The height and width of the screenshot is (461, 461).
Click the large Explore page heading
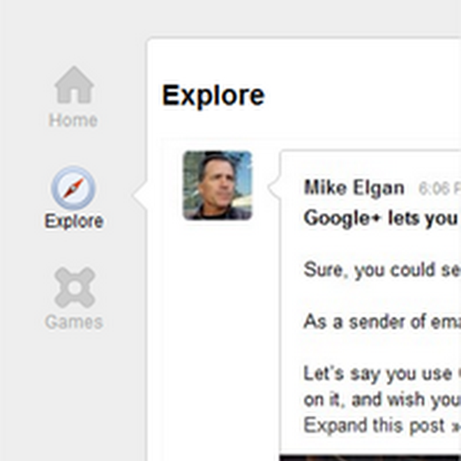tap(213, 96)
